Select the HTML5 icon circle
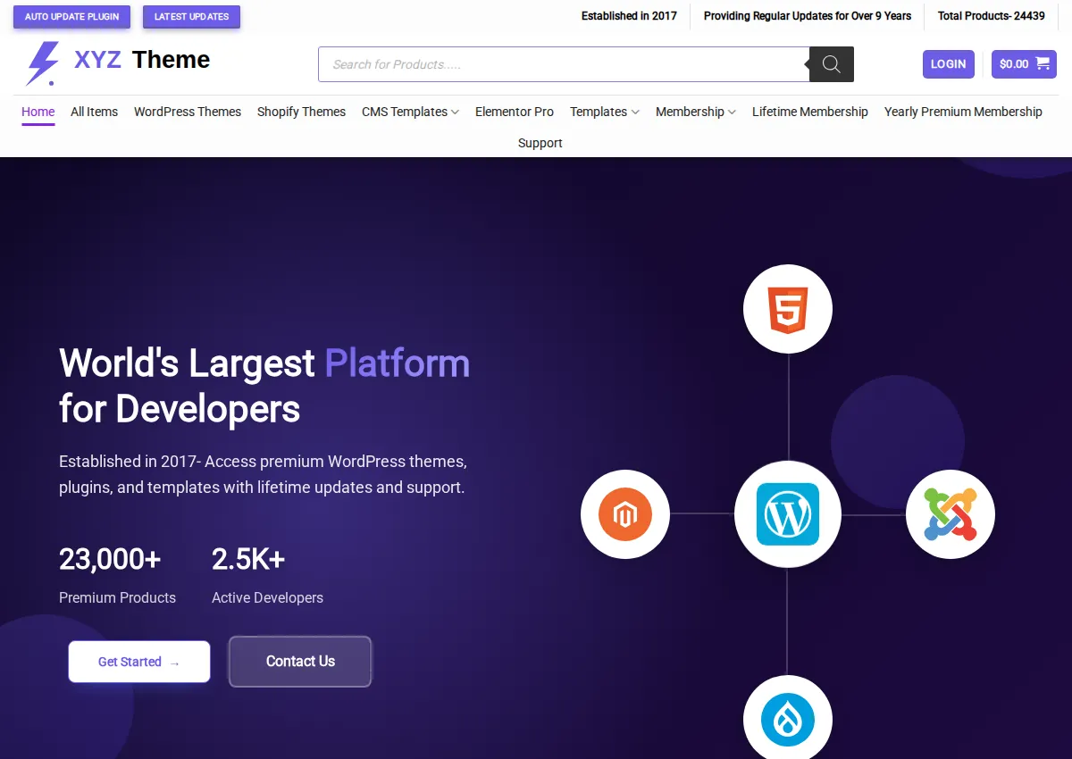Screen dimensions: 1072x759 (788, 310)
